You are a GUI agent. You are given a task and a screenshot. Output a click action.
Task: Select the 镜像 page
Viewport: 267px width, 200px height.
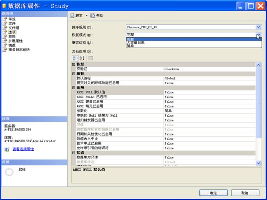pos(12,45)
